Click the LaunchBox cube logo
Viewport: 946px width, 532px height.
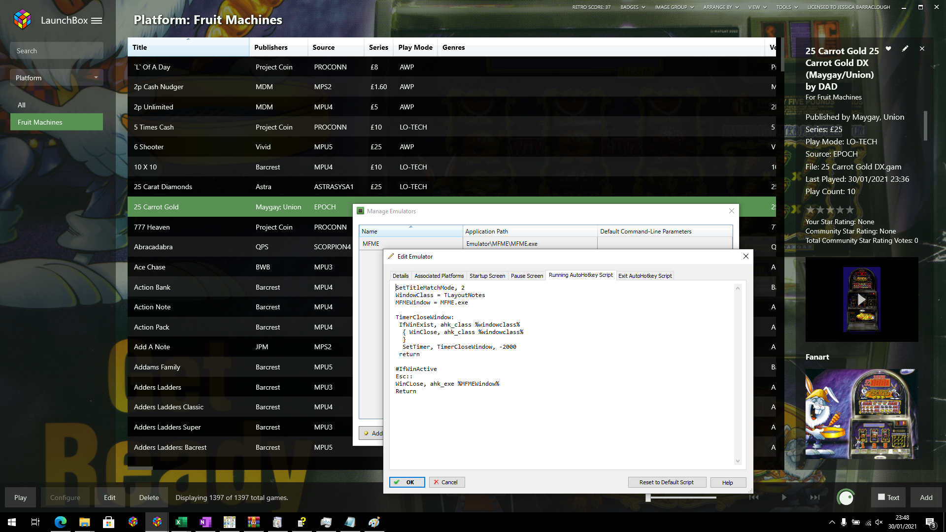(x=23, y=20)
